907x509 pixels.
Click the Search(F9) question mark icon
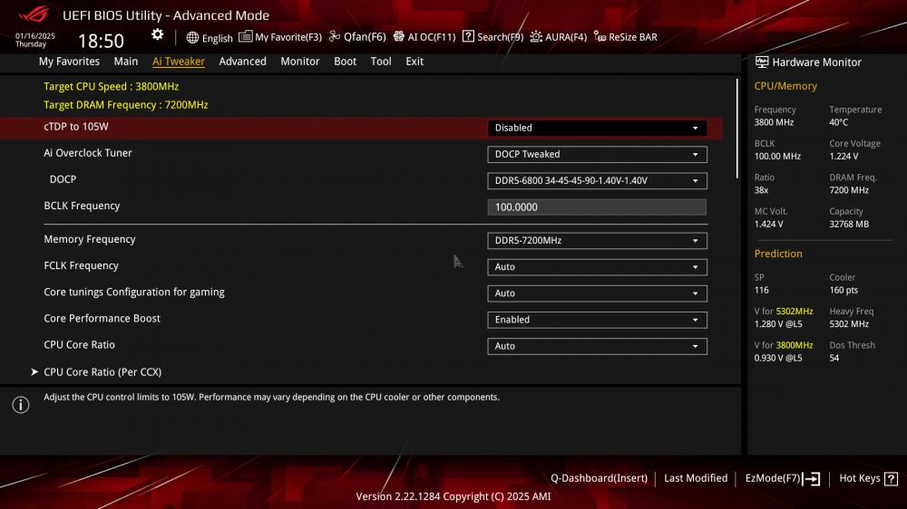(468, 36)
